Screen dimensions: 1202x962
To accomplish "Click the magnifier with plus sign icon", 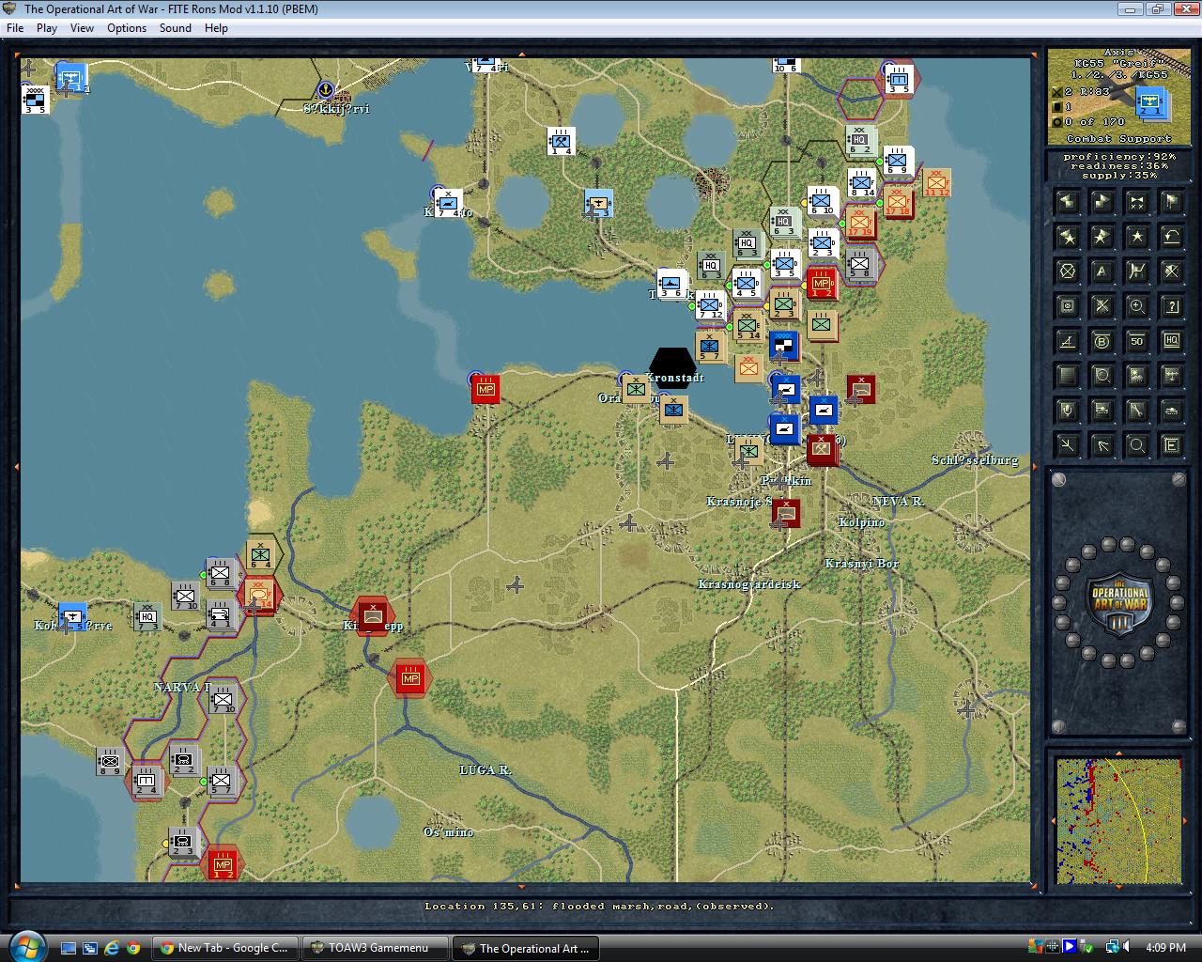I will pos(1137,306).
